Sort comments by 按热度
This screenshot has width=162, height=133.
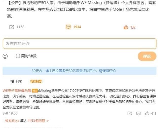[36, 81]
